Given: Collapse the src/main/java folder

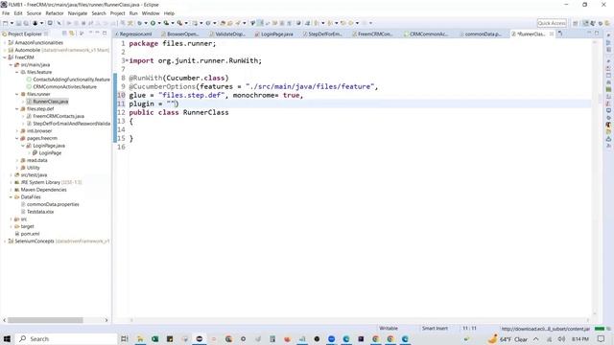Looking at the screenshot, I should tap(11, 65).
